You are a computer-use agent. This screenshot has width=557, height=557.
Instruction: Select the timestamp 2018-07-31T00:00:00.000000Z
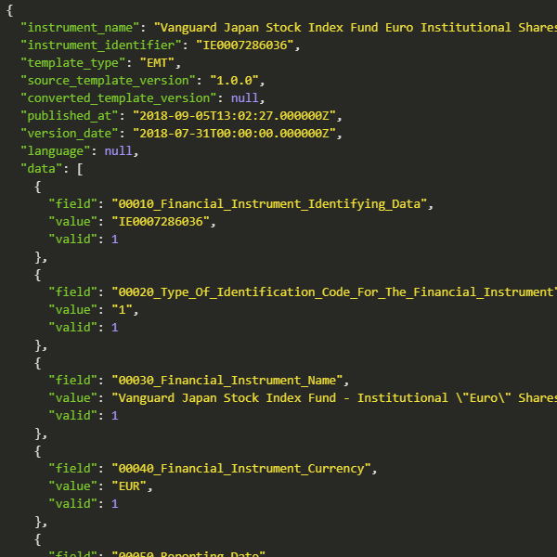[235, 134]
